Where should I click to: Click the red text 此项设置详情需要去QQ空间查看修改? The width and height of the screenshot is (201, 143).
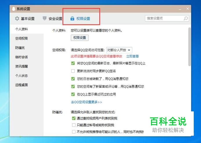click(96, 56)
